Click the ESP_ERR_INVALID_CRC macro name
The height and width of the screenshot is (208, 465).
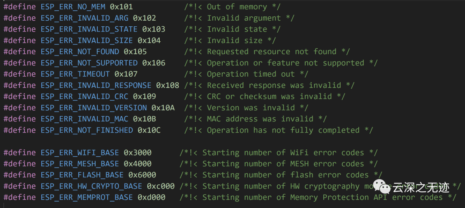[84, 96]
